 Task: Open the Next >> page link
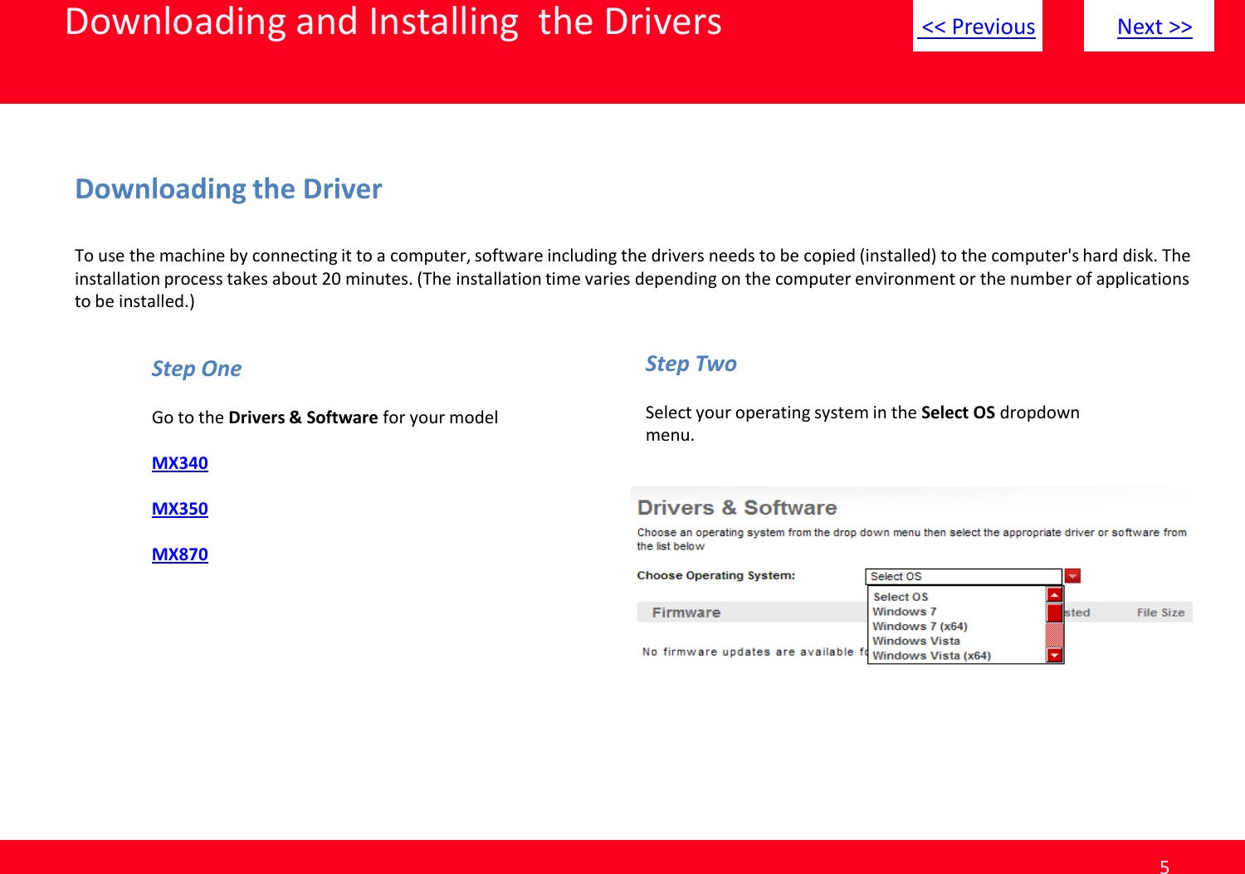tap(1155, 27)
